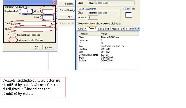Select the Finder Tool crosshair icon

(129, 15)
